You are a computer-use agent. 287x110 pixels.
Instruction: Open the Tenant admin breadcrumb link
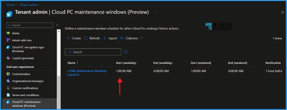[x=29, y=5]
